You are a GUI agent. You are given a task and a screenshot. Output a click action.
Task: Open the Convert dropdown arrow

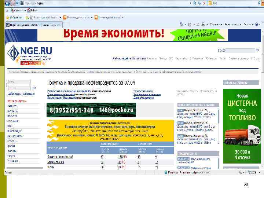[x=25, y=10]
